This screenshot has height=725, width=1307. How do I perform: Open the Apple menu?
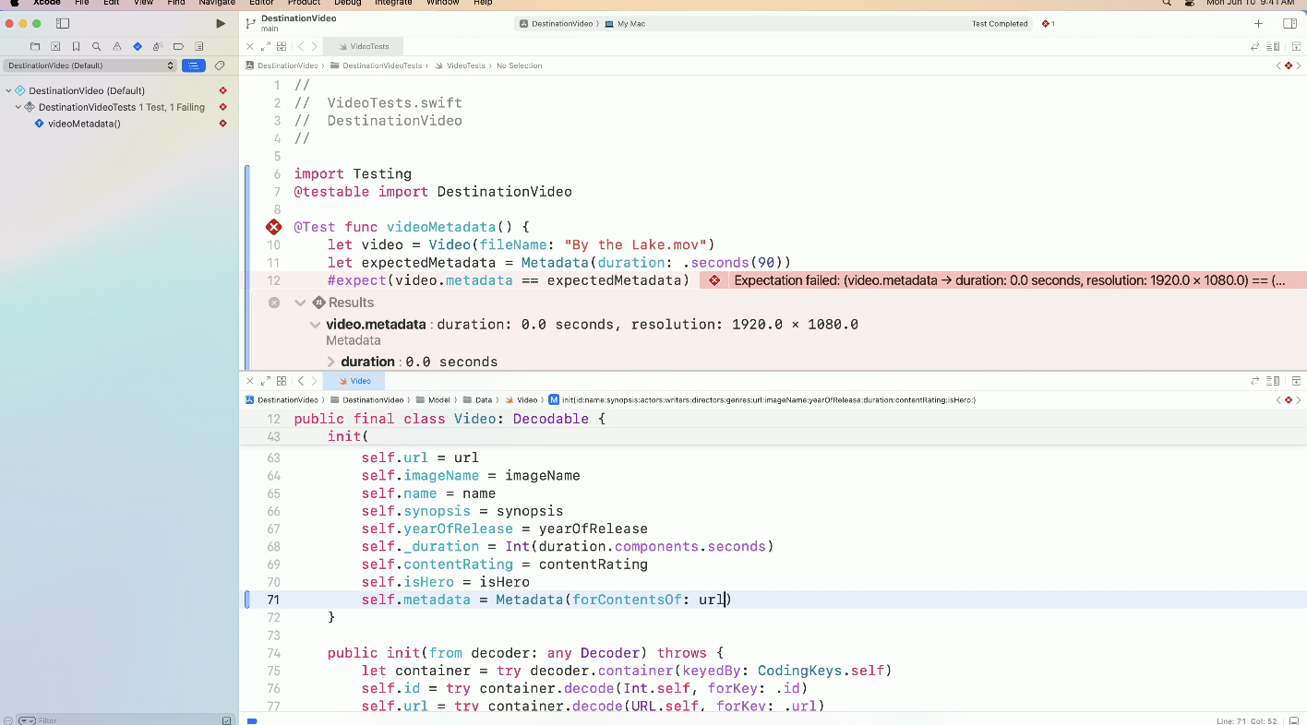(x=14, y=3)
